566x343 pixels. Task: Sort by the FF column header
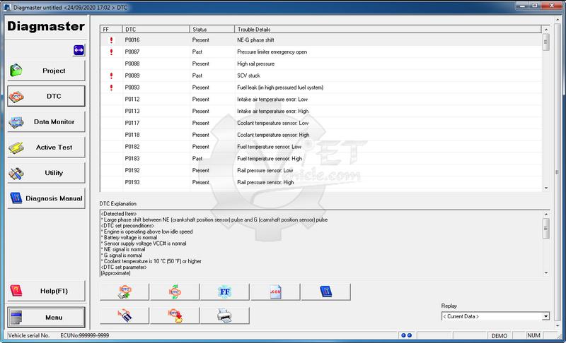coord(111,29)
